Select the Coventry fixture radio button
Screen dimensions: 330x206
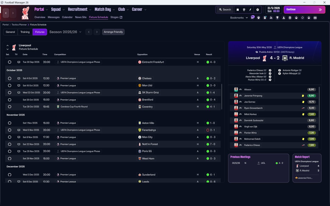tap(10, 107)
